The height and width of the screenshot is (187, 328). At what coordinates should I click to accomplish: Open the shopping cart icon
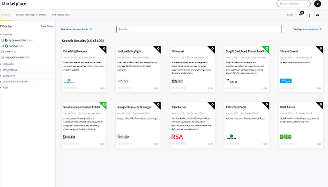pos(301,15)
